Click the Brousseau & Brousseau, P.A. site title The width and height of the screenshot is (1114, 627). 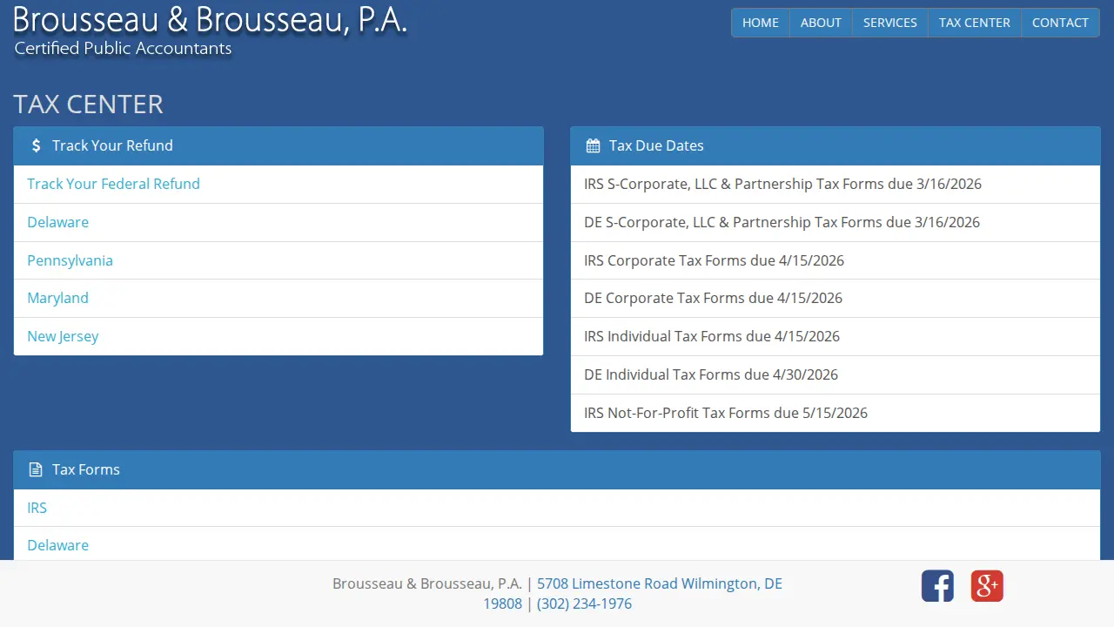[210, 19]
